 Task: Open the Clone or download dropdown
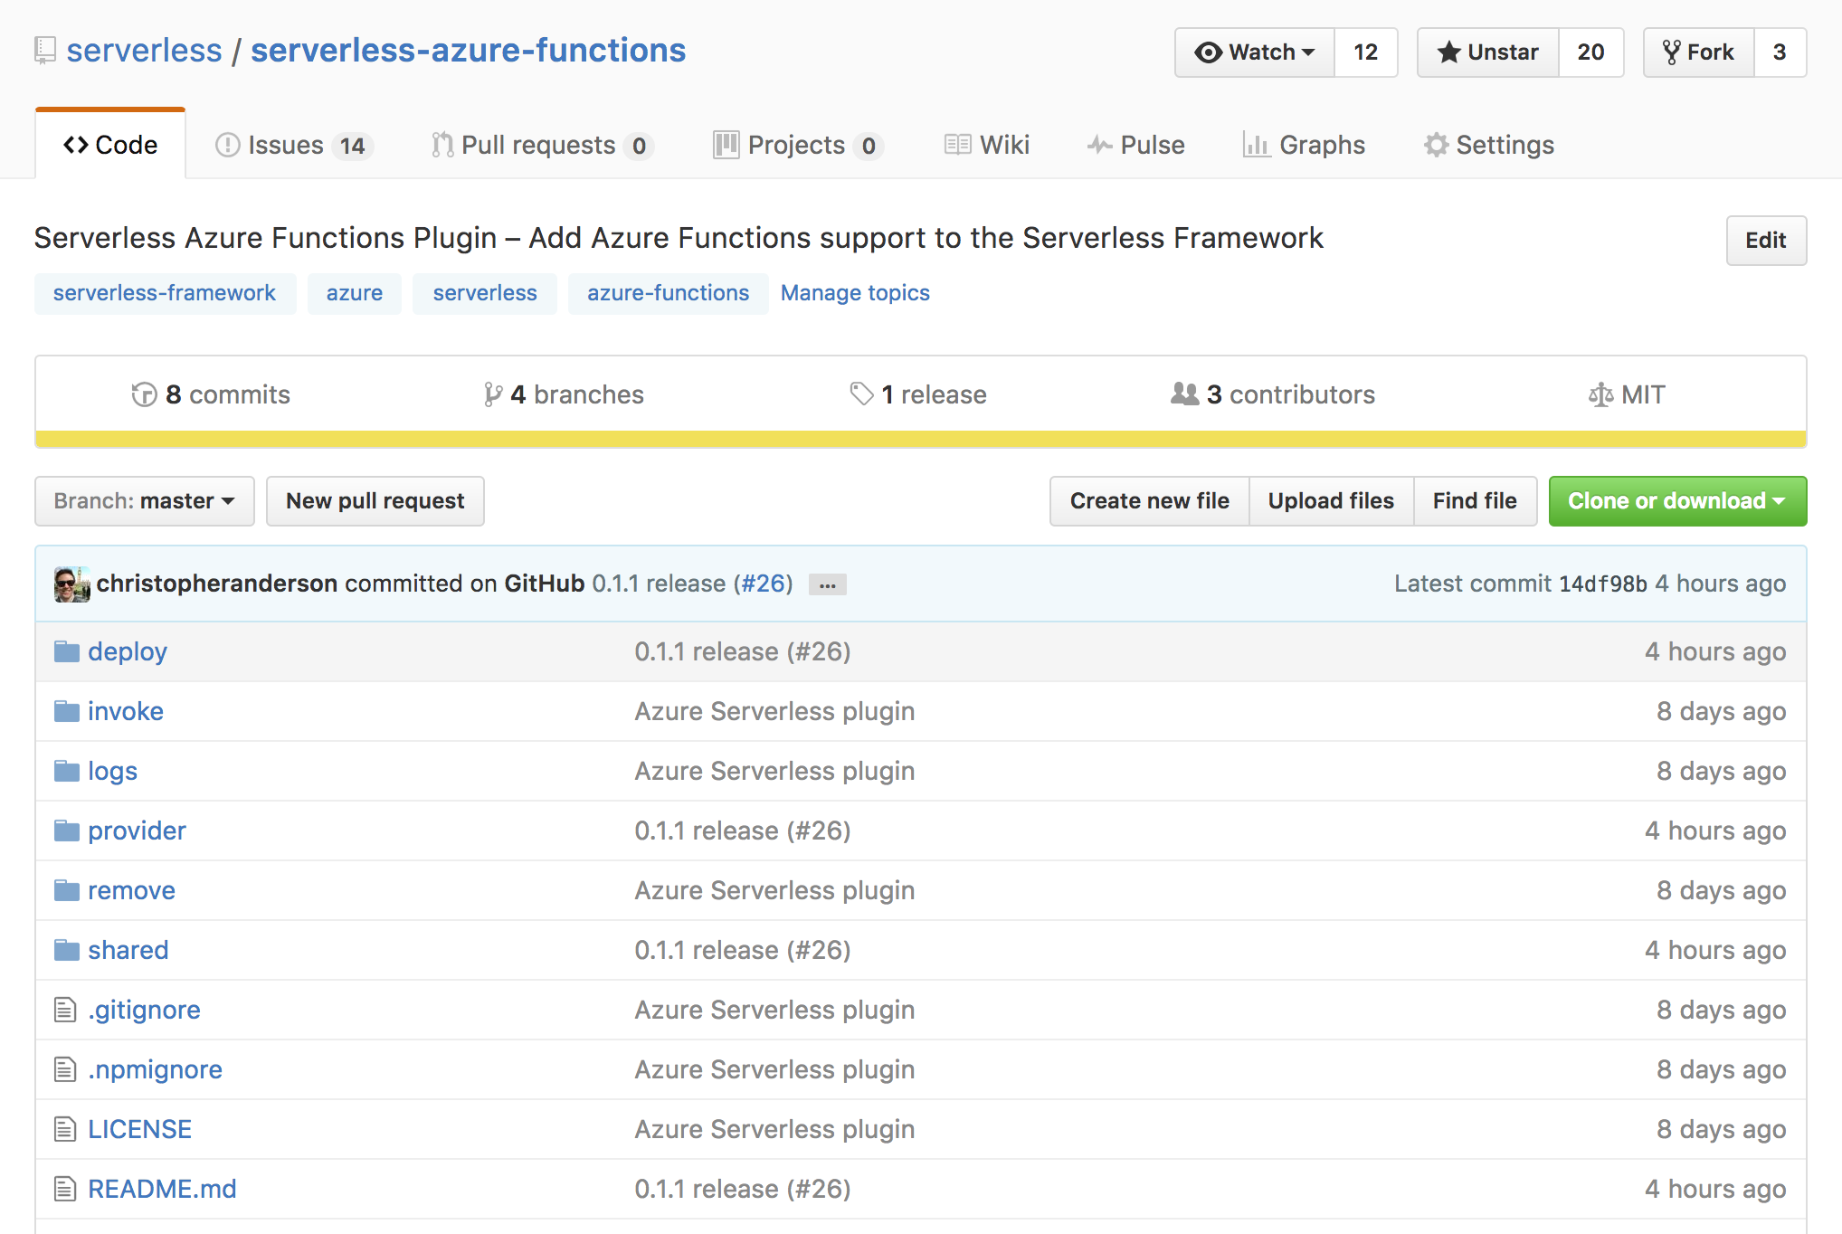pyautogui.click(x=1676, y=500)
